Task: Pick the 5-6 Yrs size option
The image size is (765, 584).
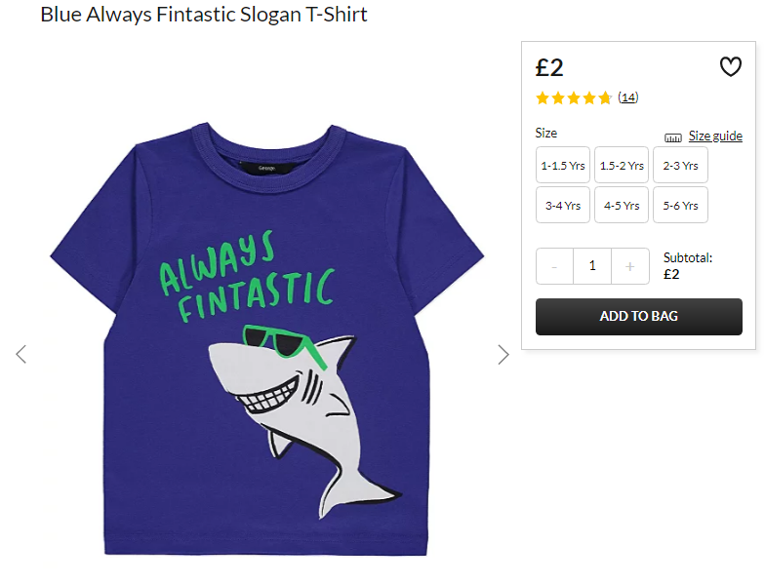Action: click(680, 205)
